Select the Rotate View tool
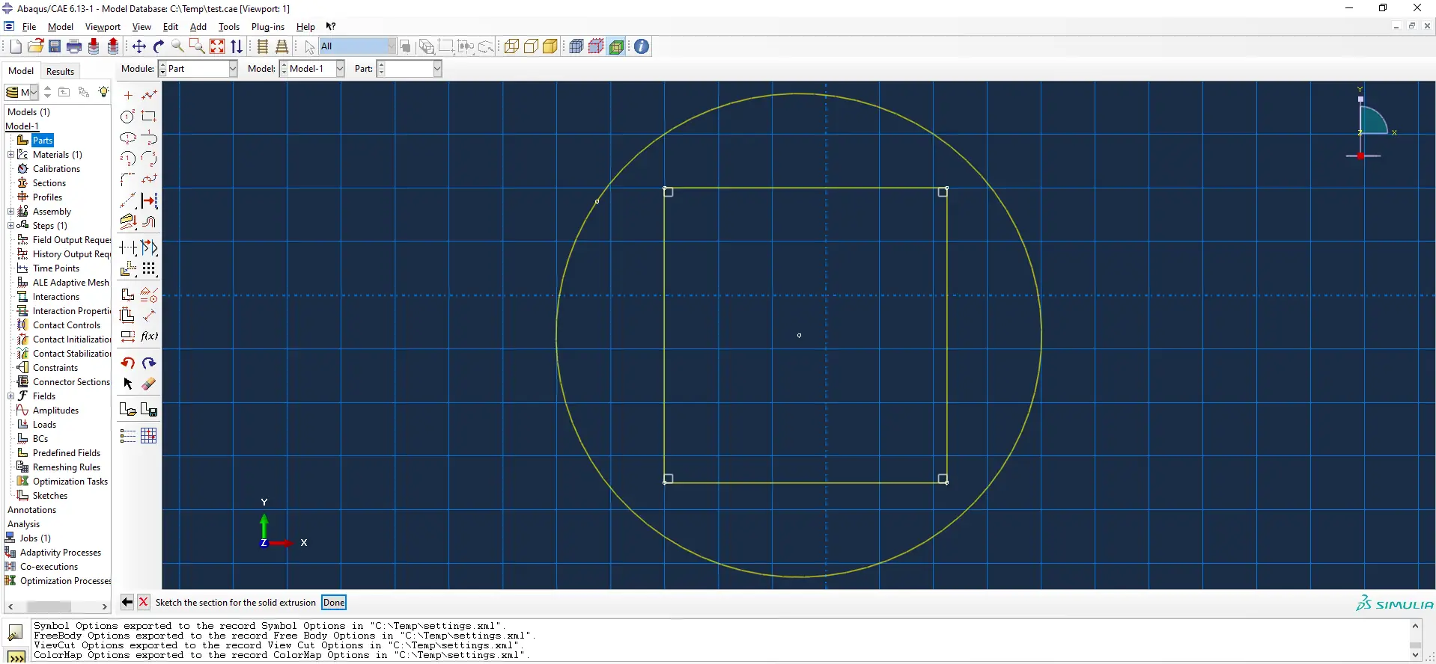Viewport: 1436px width, 664px height. 159,46
